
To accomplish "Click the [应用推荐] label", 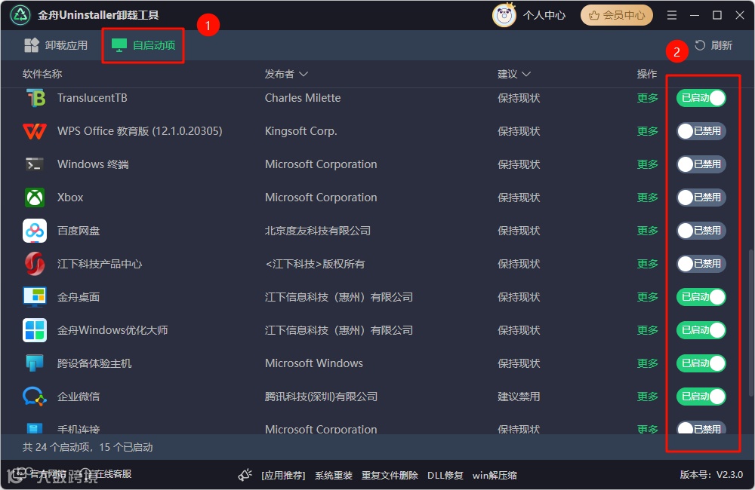I will coord(283,476).
